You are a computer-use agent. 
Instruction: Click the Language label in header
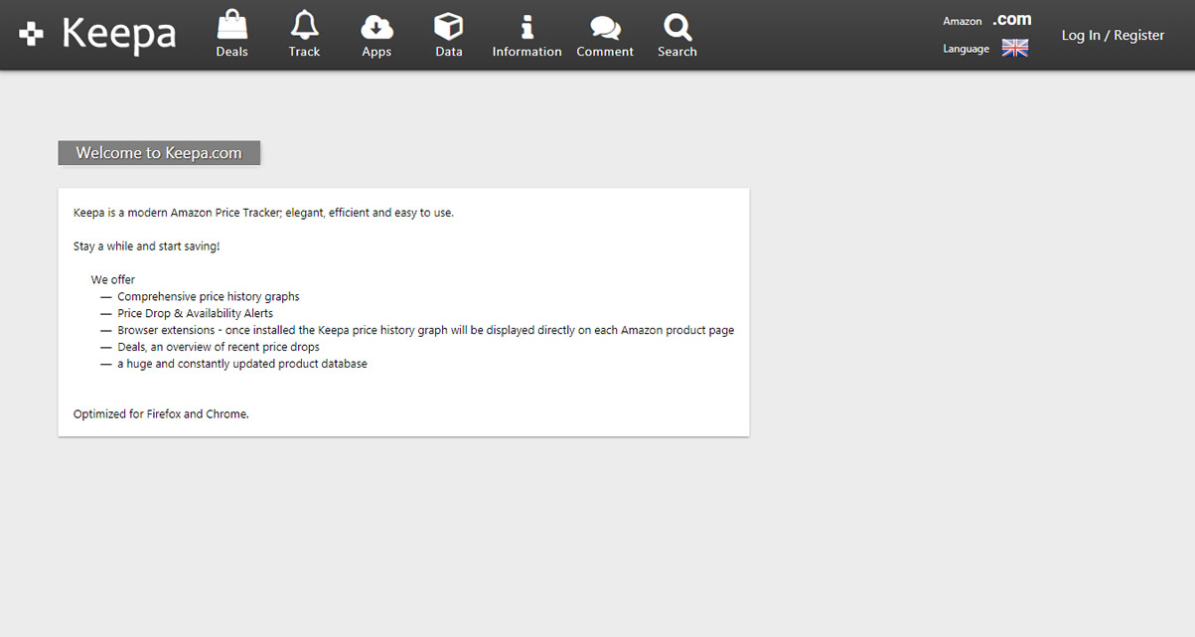click(x=967, y=49)
